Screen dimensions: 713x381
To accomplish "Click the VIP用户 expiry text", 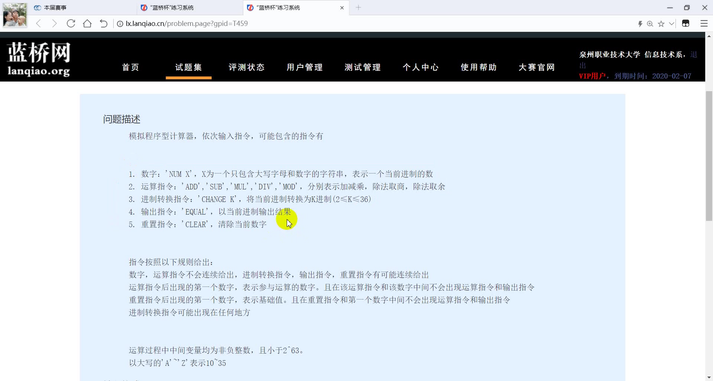I will pos(635,76).
